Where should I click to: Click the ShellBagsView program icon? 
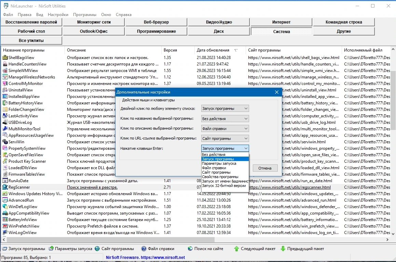(5, 58)
